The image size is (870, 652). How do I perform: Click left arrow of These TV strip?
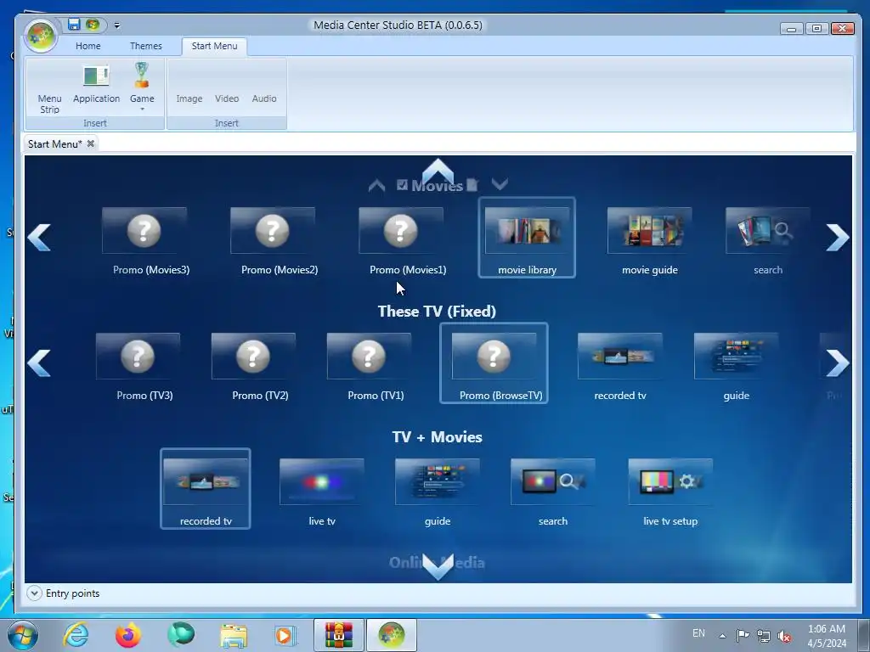(39, 363)
